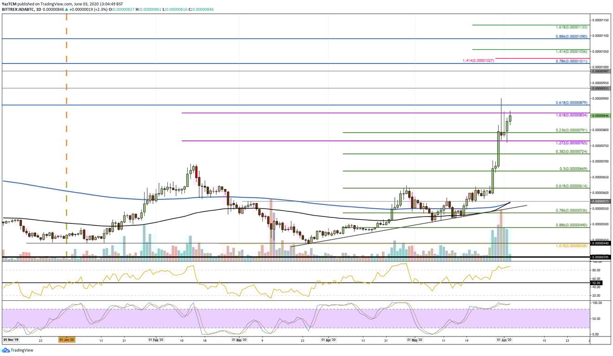Click the 50.00 RSI midline tag
The image size is (613, 356).
597,282
